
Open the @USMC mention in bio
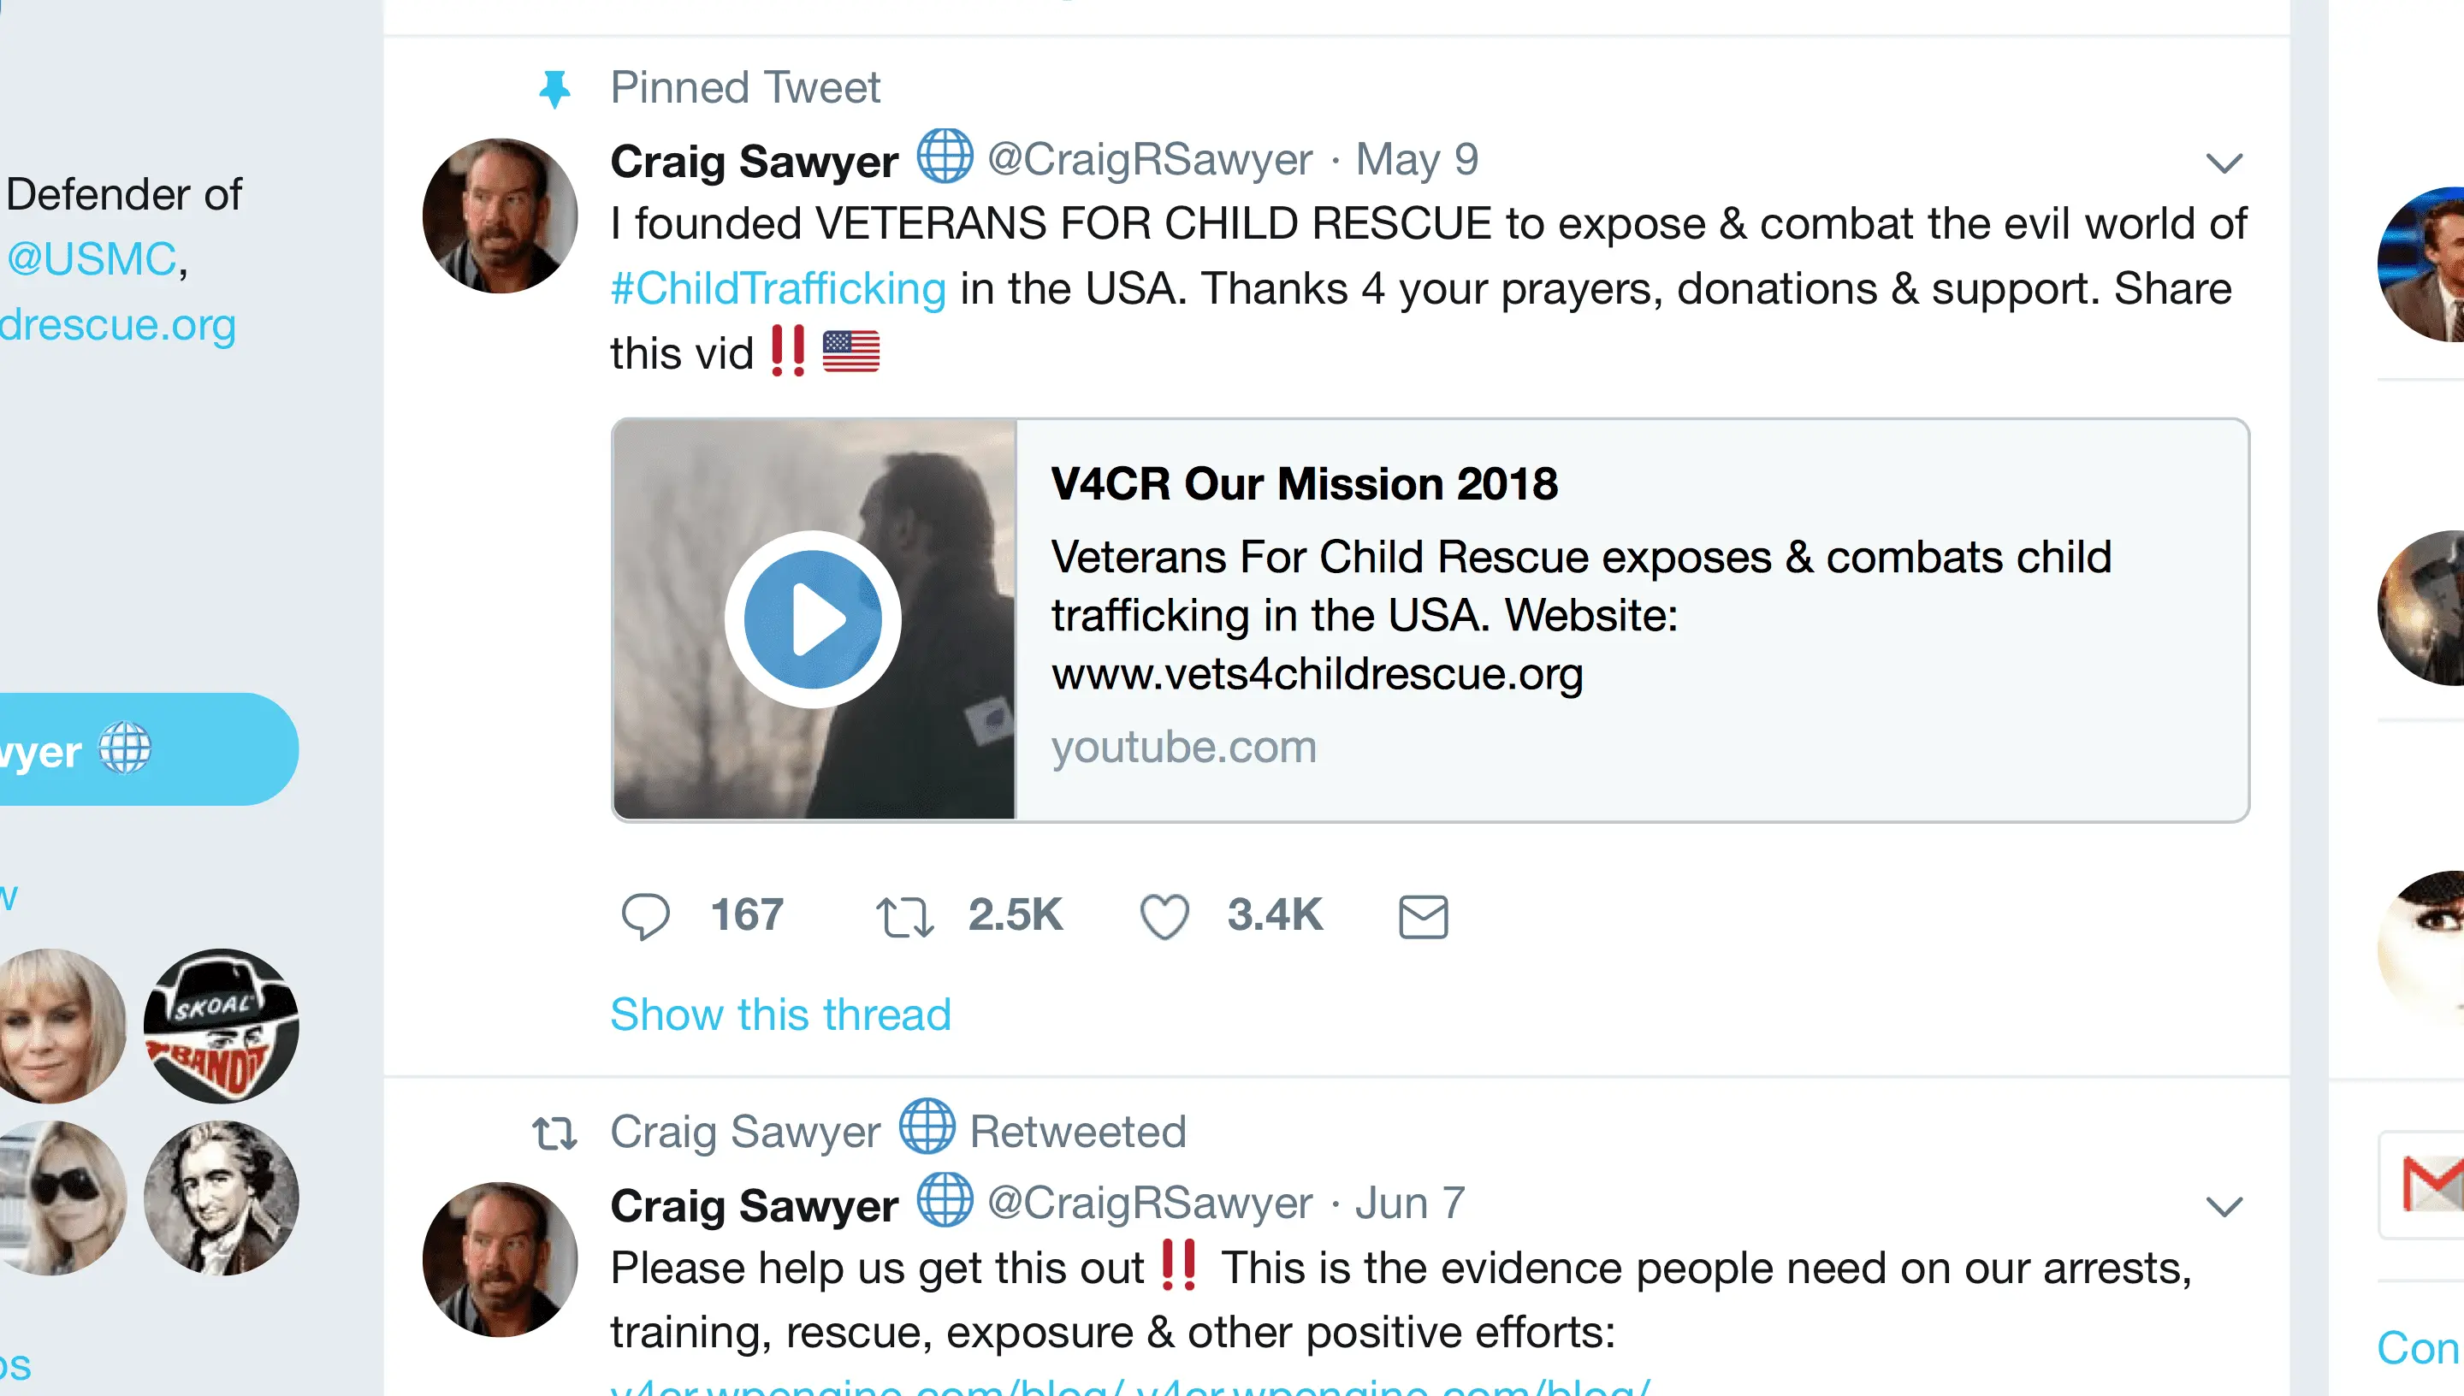click(92, 259)
